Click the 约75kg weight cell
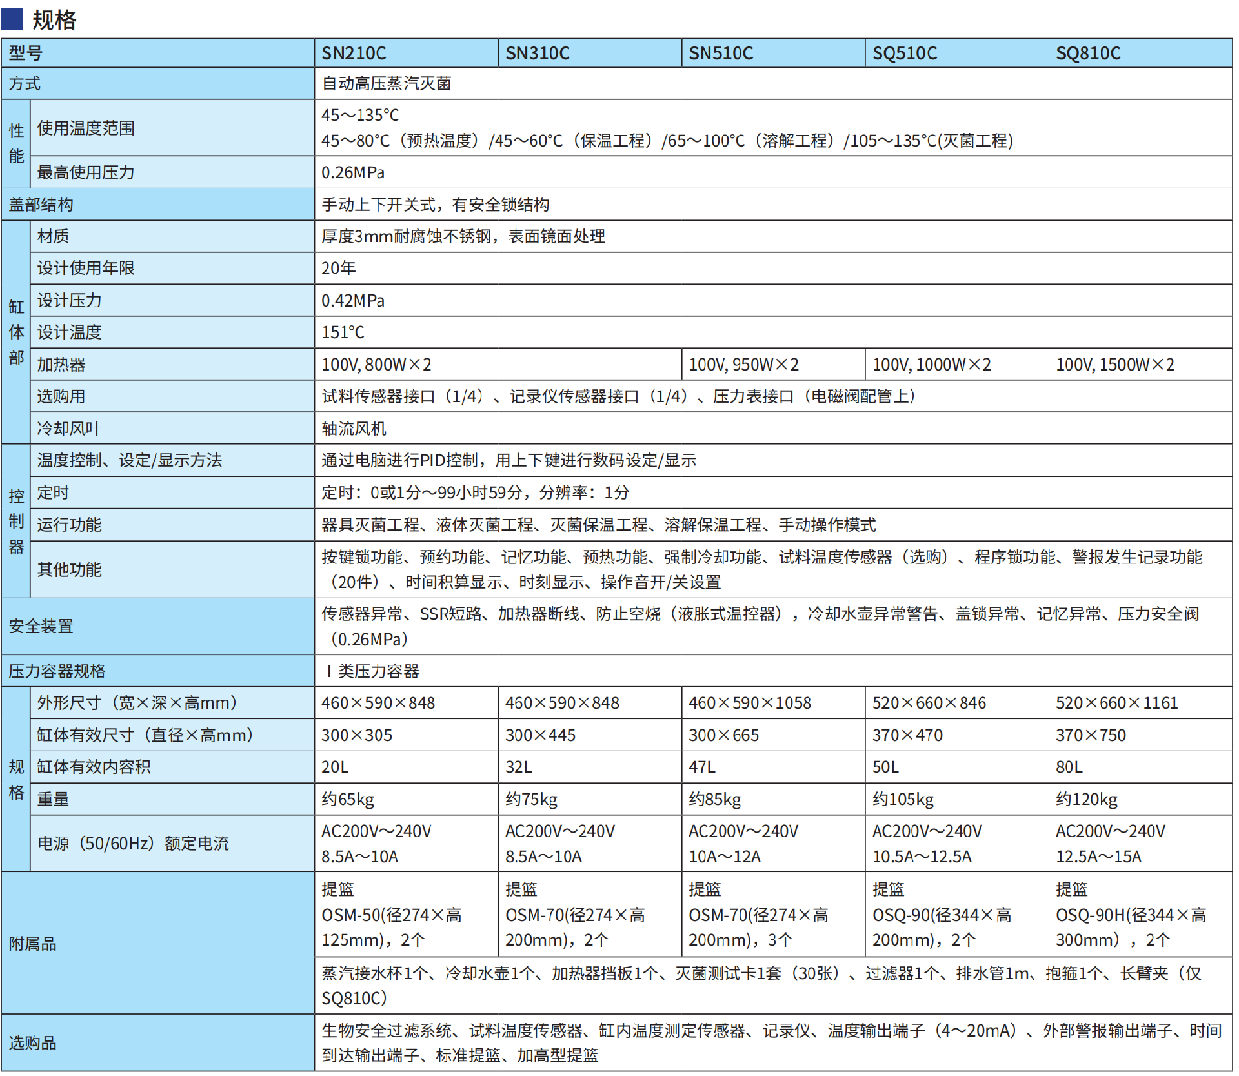The width and height of the screenshot is (1239, 1076). 589,799
